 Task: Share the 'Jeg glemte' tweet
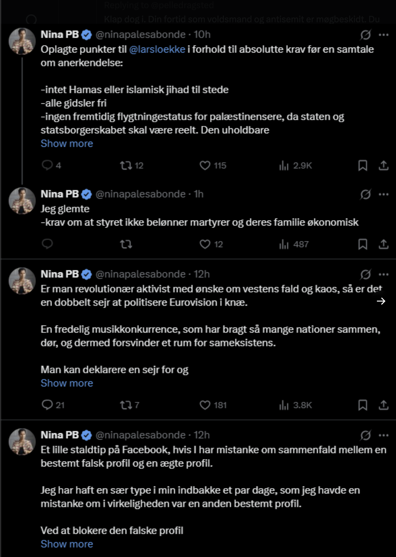point(383,244)
